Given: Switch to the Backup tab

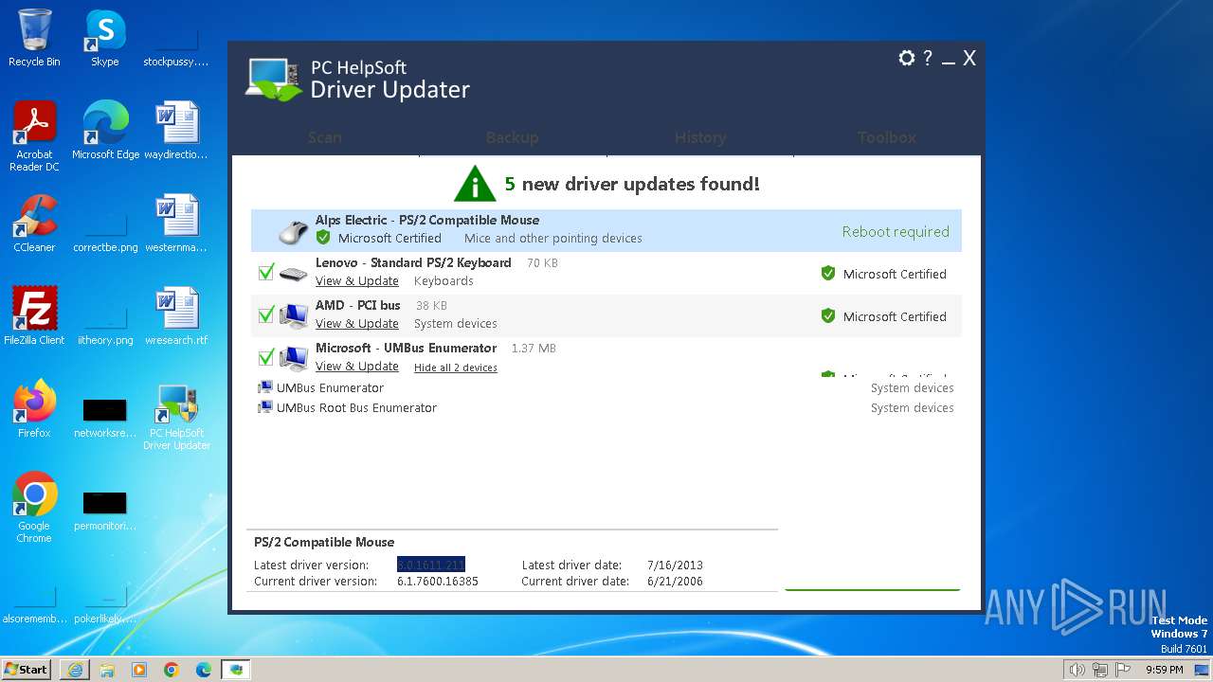Looking at the screenshot, I should click(512, 137).
